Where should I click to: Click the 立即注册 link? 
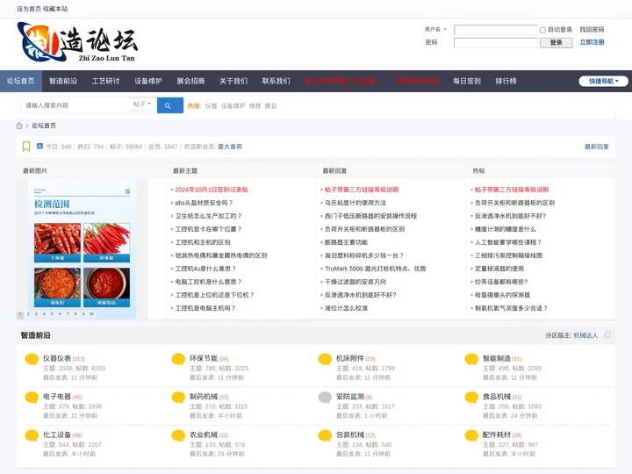592,42
